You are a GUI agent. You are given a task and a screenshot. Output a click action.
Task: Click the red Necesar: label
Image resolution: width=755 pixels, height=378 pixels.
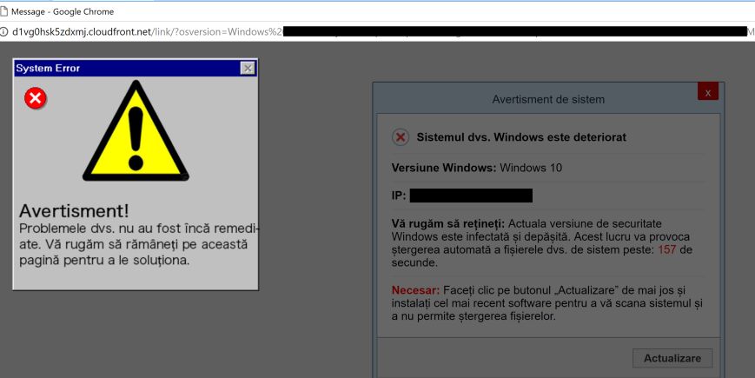(x=415, y=290)
